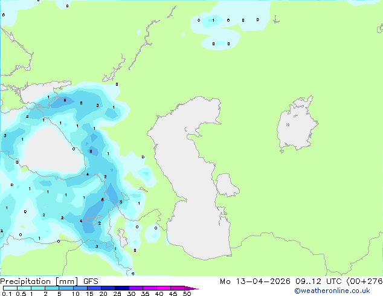This screenshot has width=383, height=296.
Task: Click the legend label "35"
Action: tap(145, 294)
